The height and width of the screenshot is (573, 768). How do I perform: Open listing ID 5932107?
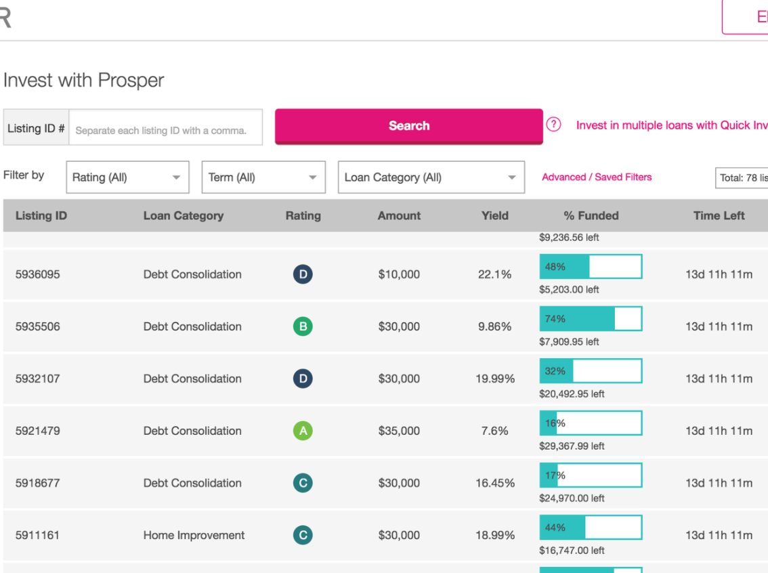38,379
